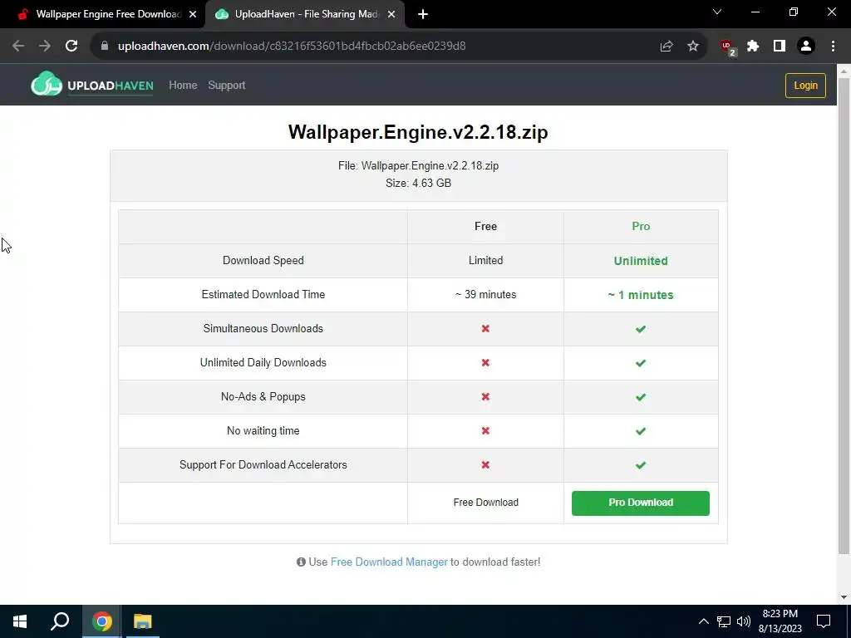The width and height of the screenshot is (851, 638).
Task: Select the UploadHaven File Sharing tab
Action: [x=305, y=15]
